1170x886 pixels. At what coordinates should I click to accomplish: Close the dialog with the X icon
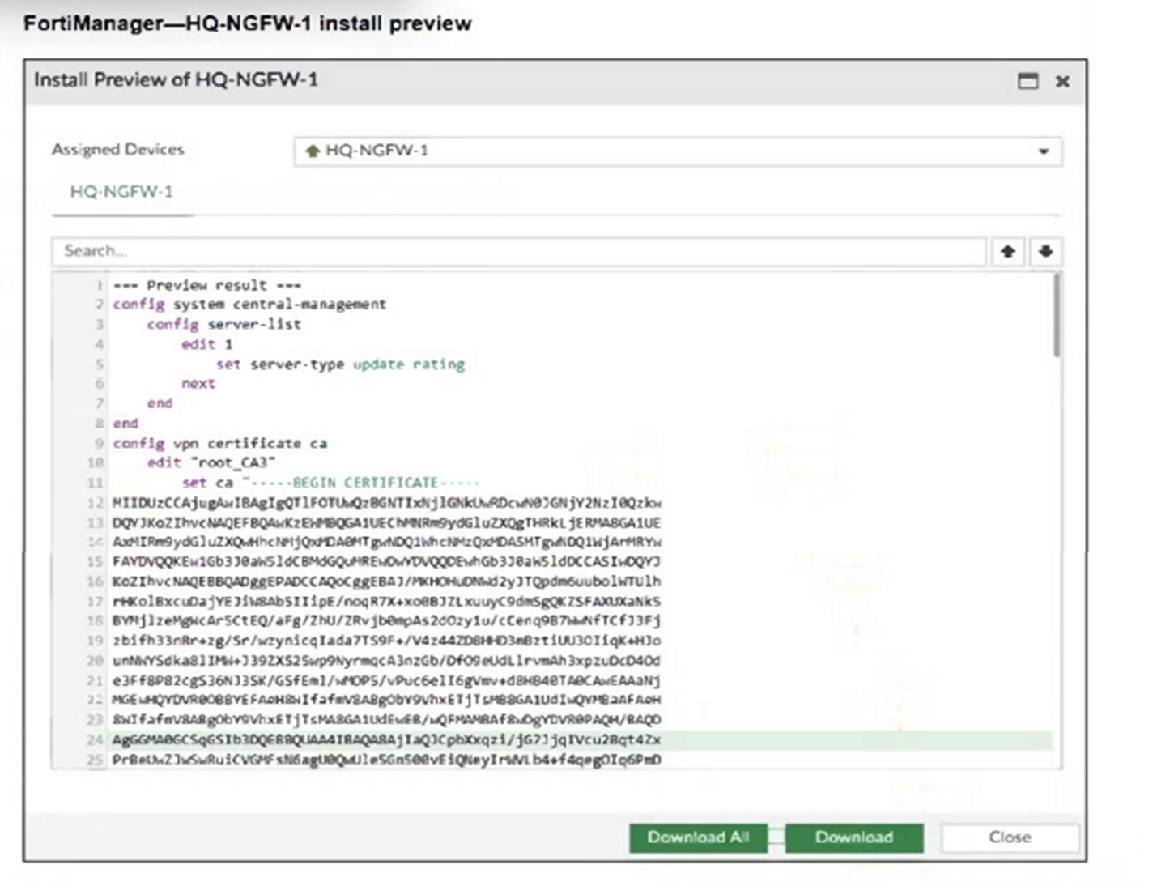pos(1062,81)
